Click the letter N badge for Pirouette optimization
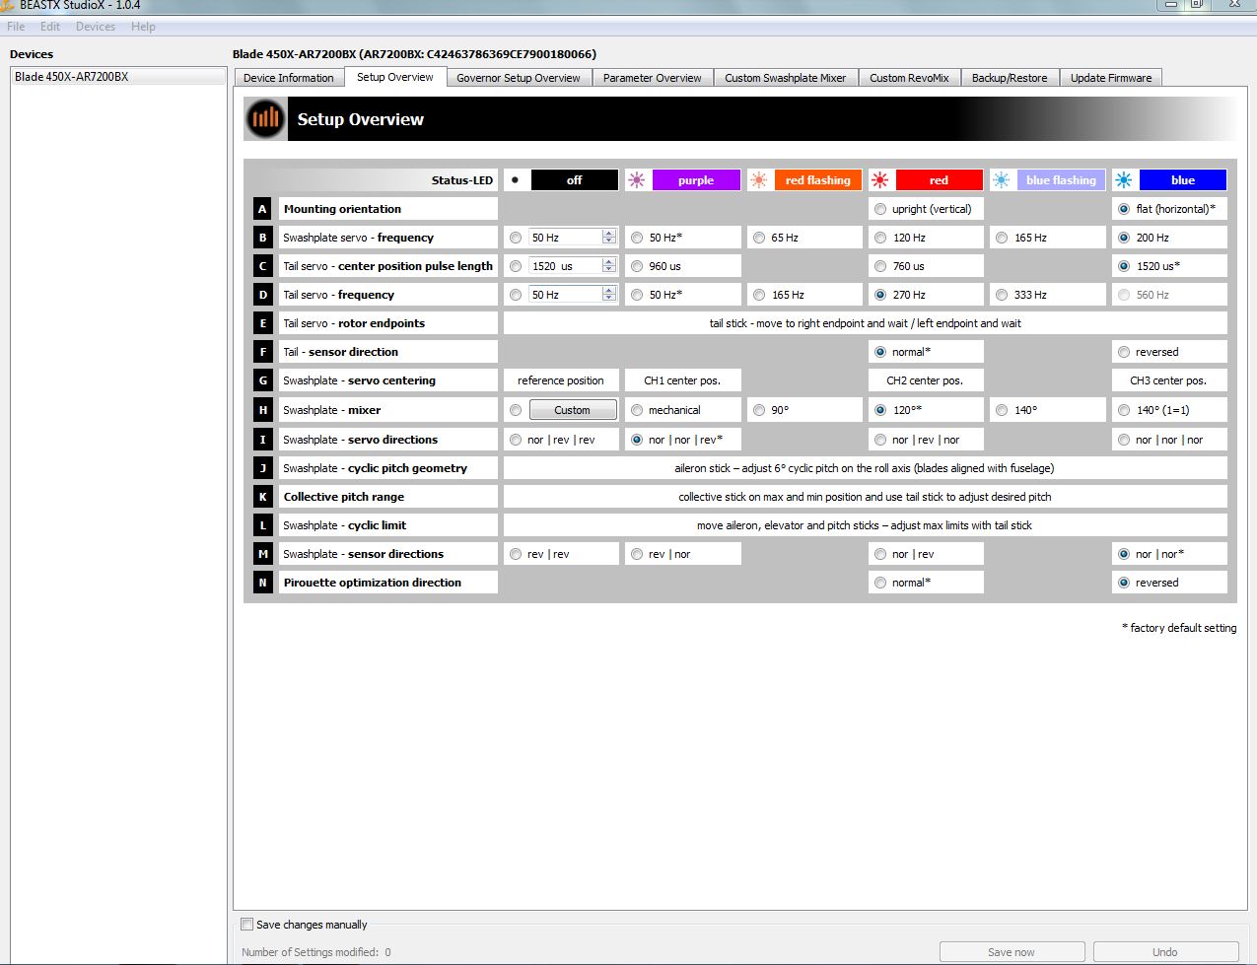The width and height of the screenshot is (1257, 965). pos(262,583)
